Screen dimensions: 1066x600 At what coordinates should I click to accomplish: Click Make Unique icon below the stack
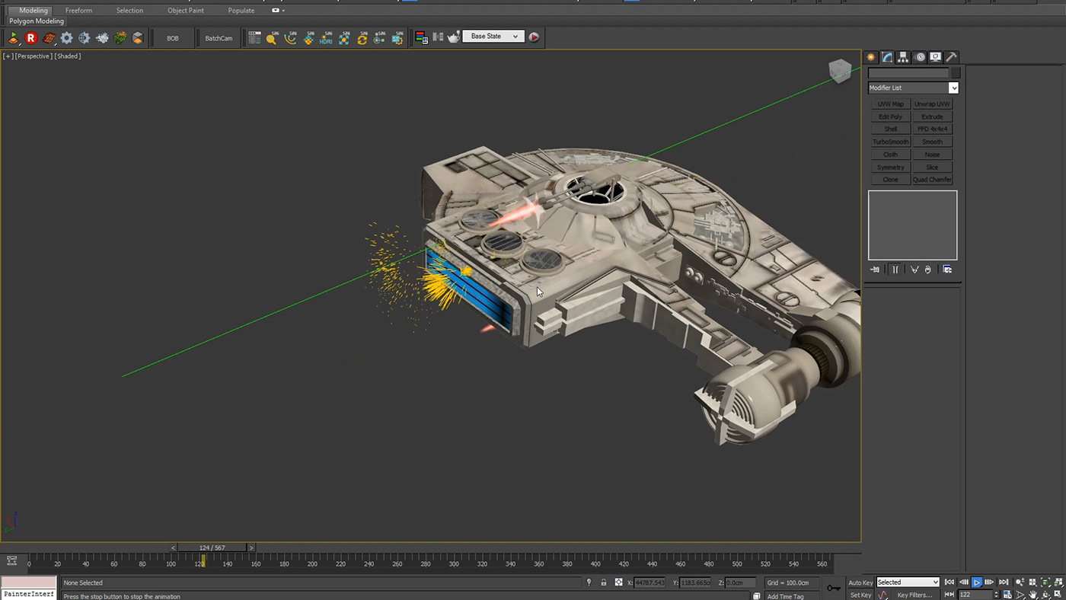pyautogui.click(x=914, y=270)
